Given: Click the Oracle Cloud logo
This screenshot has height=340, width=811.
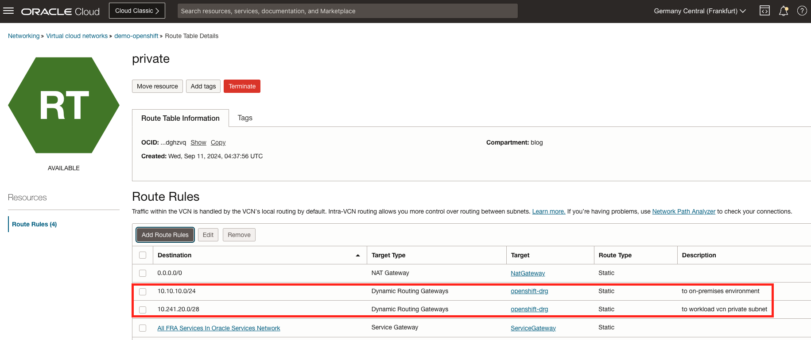Looking at the screenshot, I should point(60,11).
